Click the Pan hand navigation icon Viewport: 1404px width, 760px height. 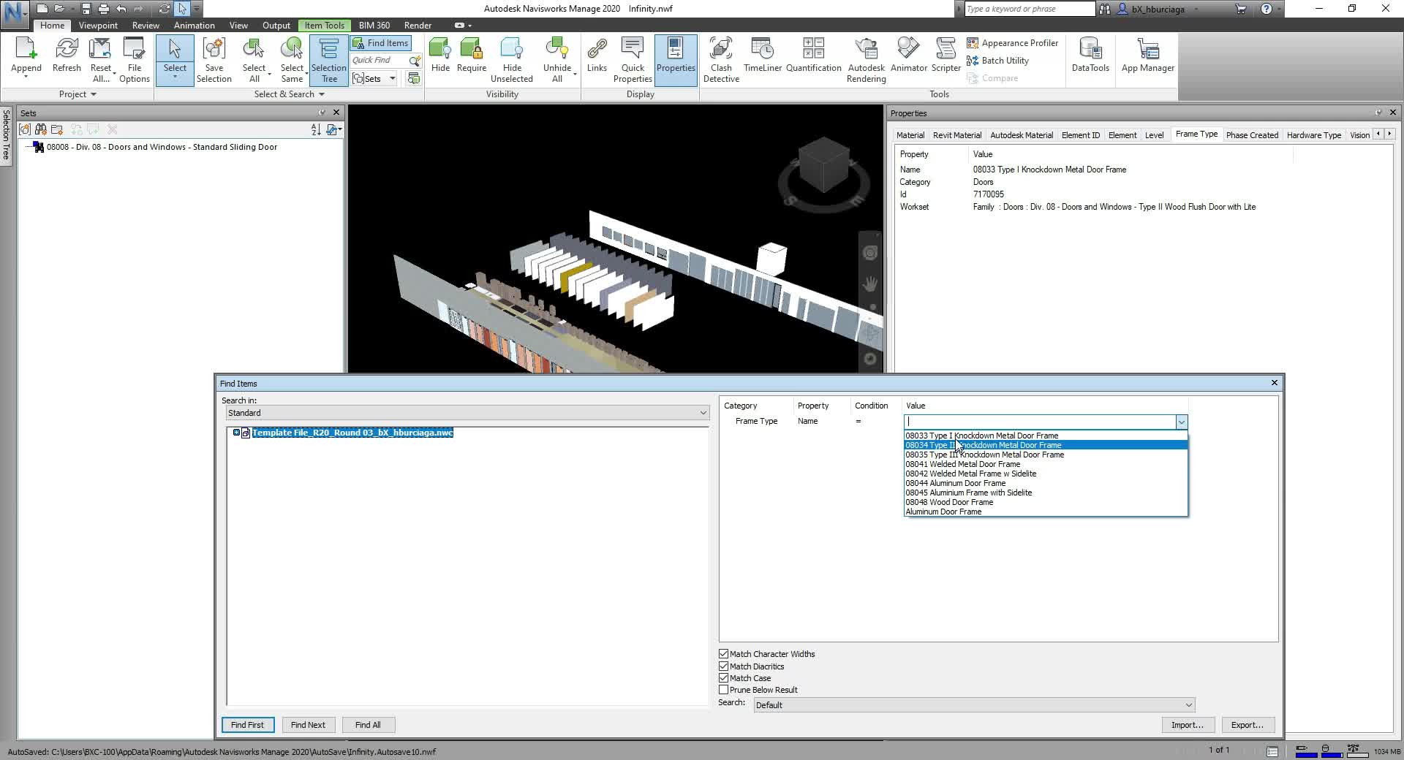(869, 284)
